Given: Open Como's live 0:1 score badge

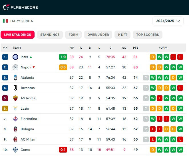Looking at the screenshot, I should pos(63,150).
